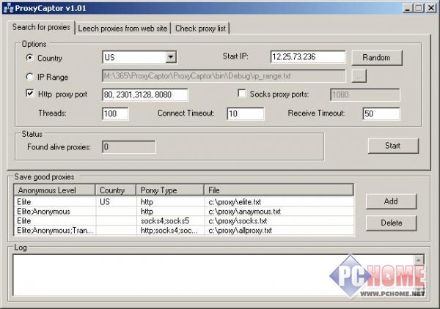Click the Http proxy port input field
This screenshot has width=440, height=309.
145,94
